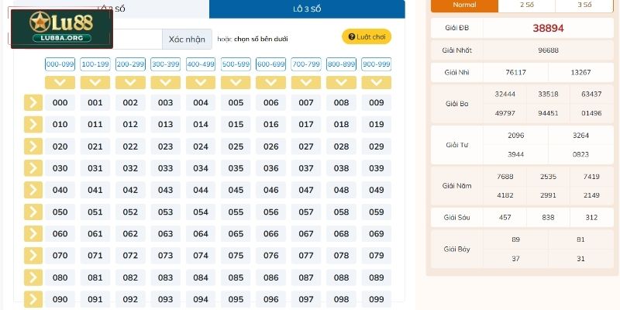Expand the chevron under range 500-599
This screenshot has height=310, width=620.
click(236, 82)
